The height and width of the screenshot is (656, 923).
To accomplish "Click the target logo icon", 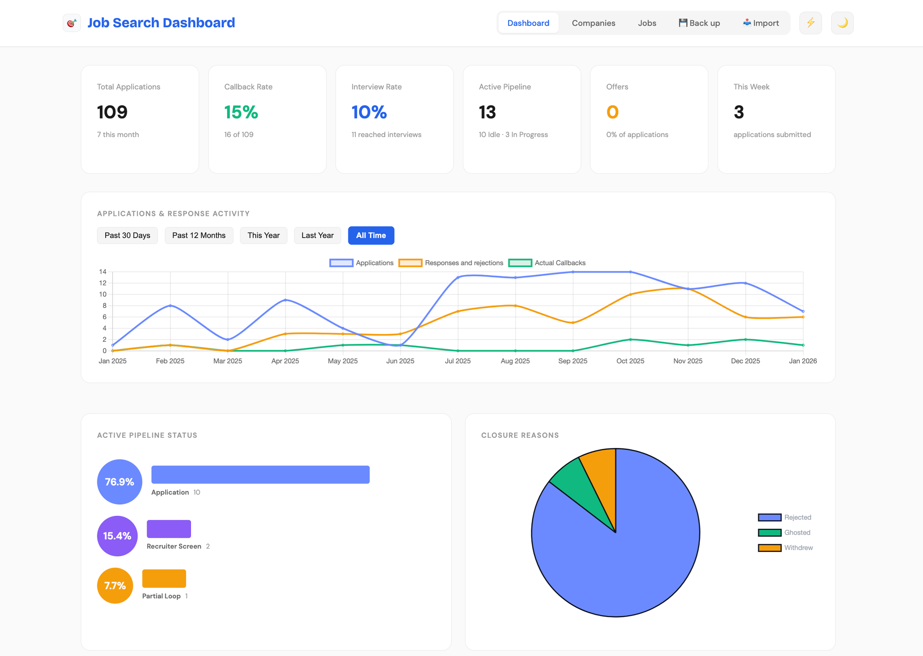I will click(72, 23).
